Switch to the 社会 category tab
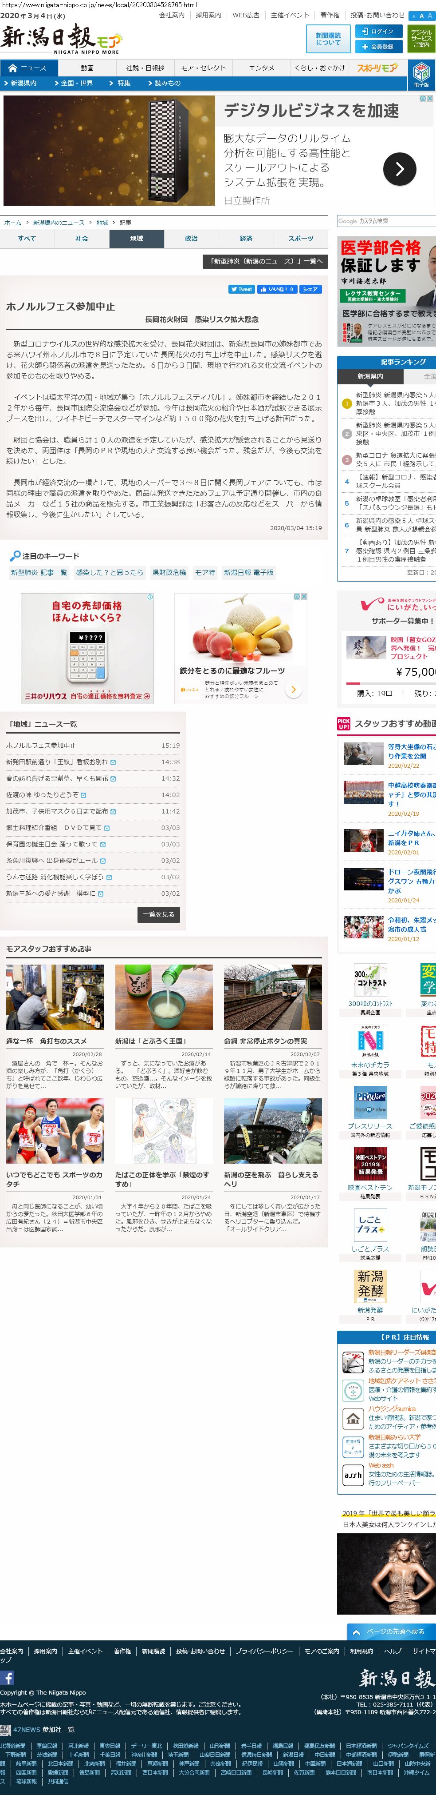 click(x=82, y=238)
